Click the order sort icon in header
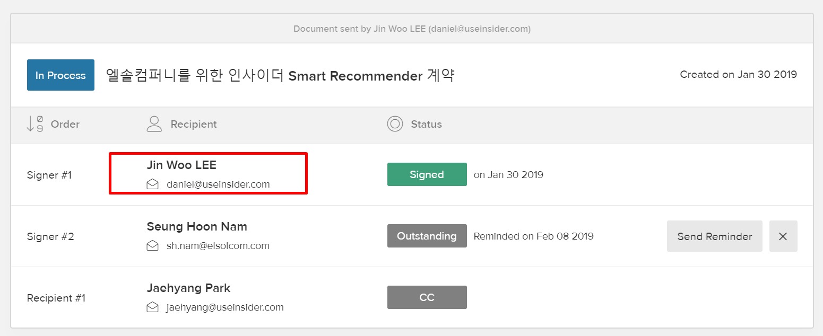Screen dimensions: 823x336 pyautogui.click(x=34, y=124)
